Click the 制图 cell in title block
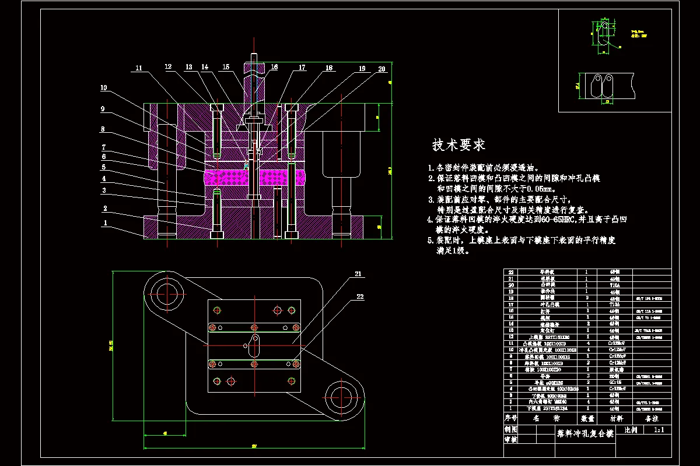Screen dimensions: 700x466 (x=511, y=429)
